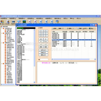Collapse the 考勤管理 tree node

(x=2, y=43)
